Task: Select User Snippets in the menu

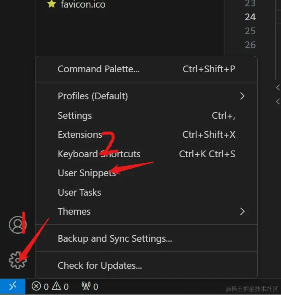Action: tap(87, 173)
